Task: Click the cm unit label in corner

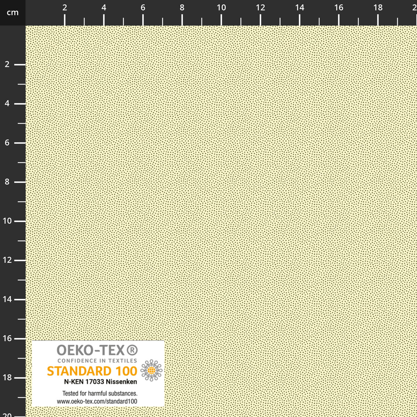Action: pos(13,13)
